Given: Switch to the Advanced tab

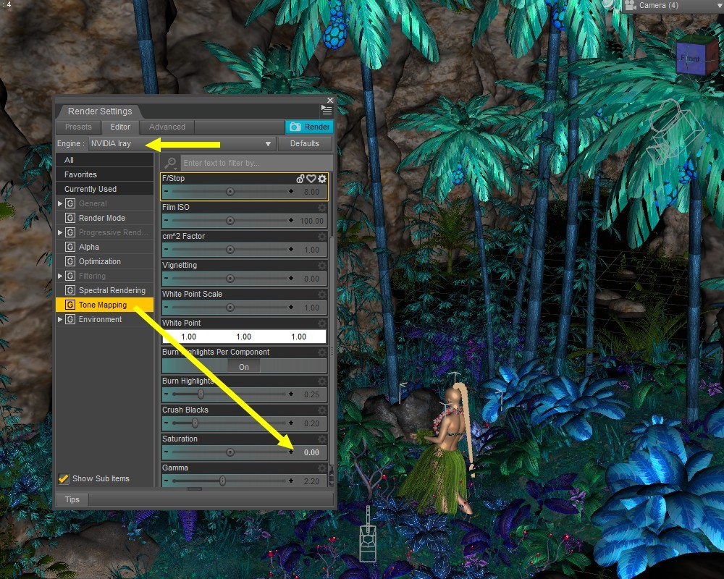Looking at the screenshot, I should [x=167, y=127].
